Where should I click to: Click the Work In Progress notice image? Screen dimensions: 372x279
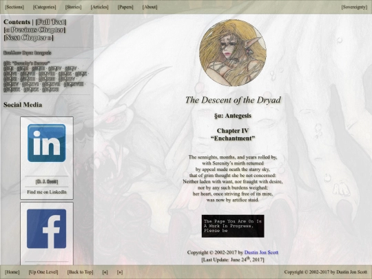point(233,226)
